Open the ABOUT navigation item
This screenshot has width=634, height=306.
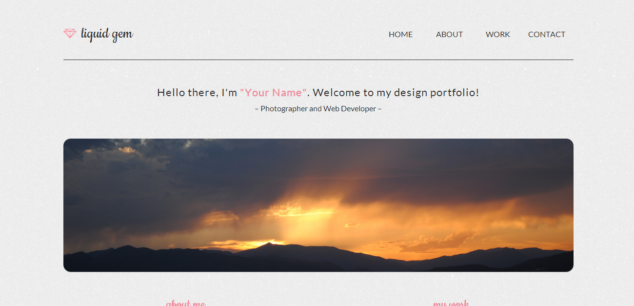pos(449,34)
